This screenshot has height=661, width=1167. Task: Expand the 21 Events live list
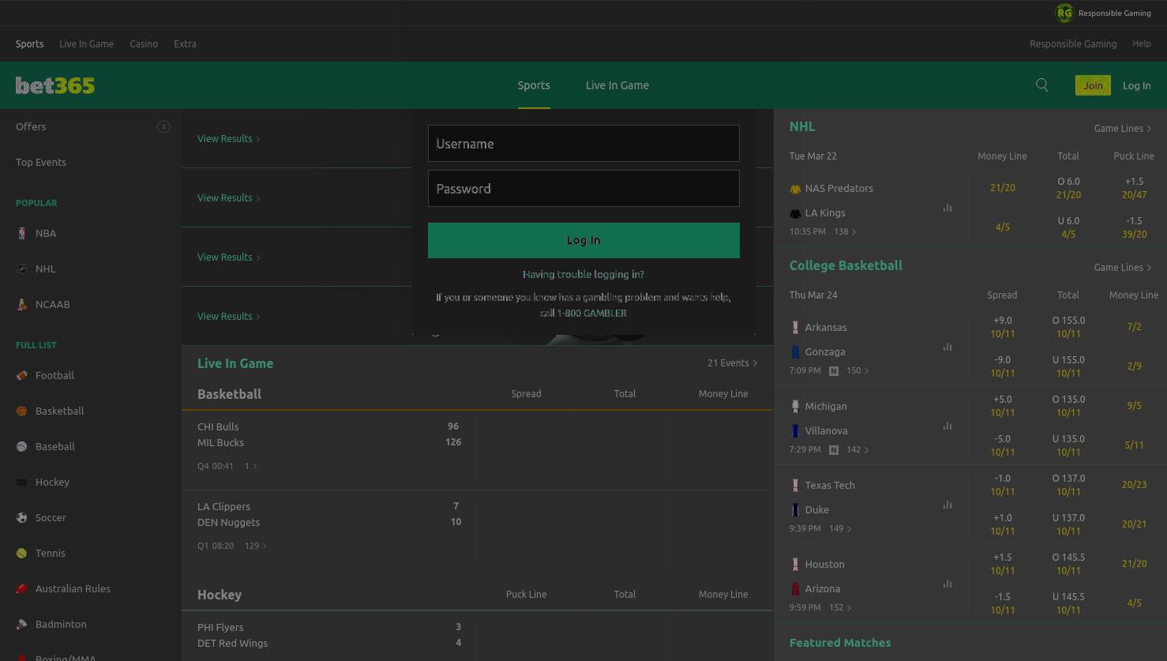pos(732,363)
